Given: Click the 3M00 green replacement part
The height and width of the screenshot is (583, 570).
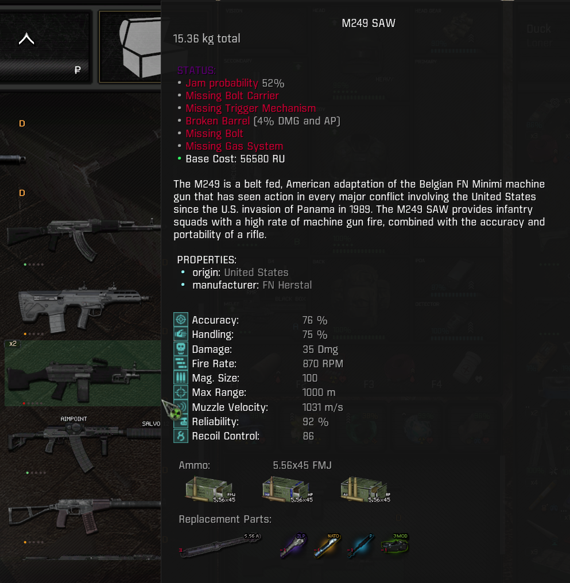Looking at the screenshot, I should [x=394, y=546].
